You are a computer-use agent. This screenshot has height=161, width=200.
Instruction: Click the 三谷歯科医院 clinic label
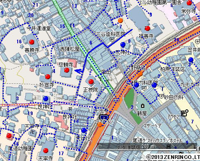[111, 34]
